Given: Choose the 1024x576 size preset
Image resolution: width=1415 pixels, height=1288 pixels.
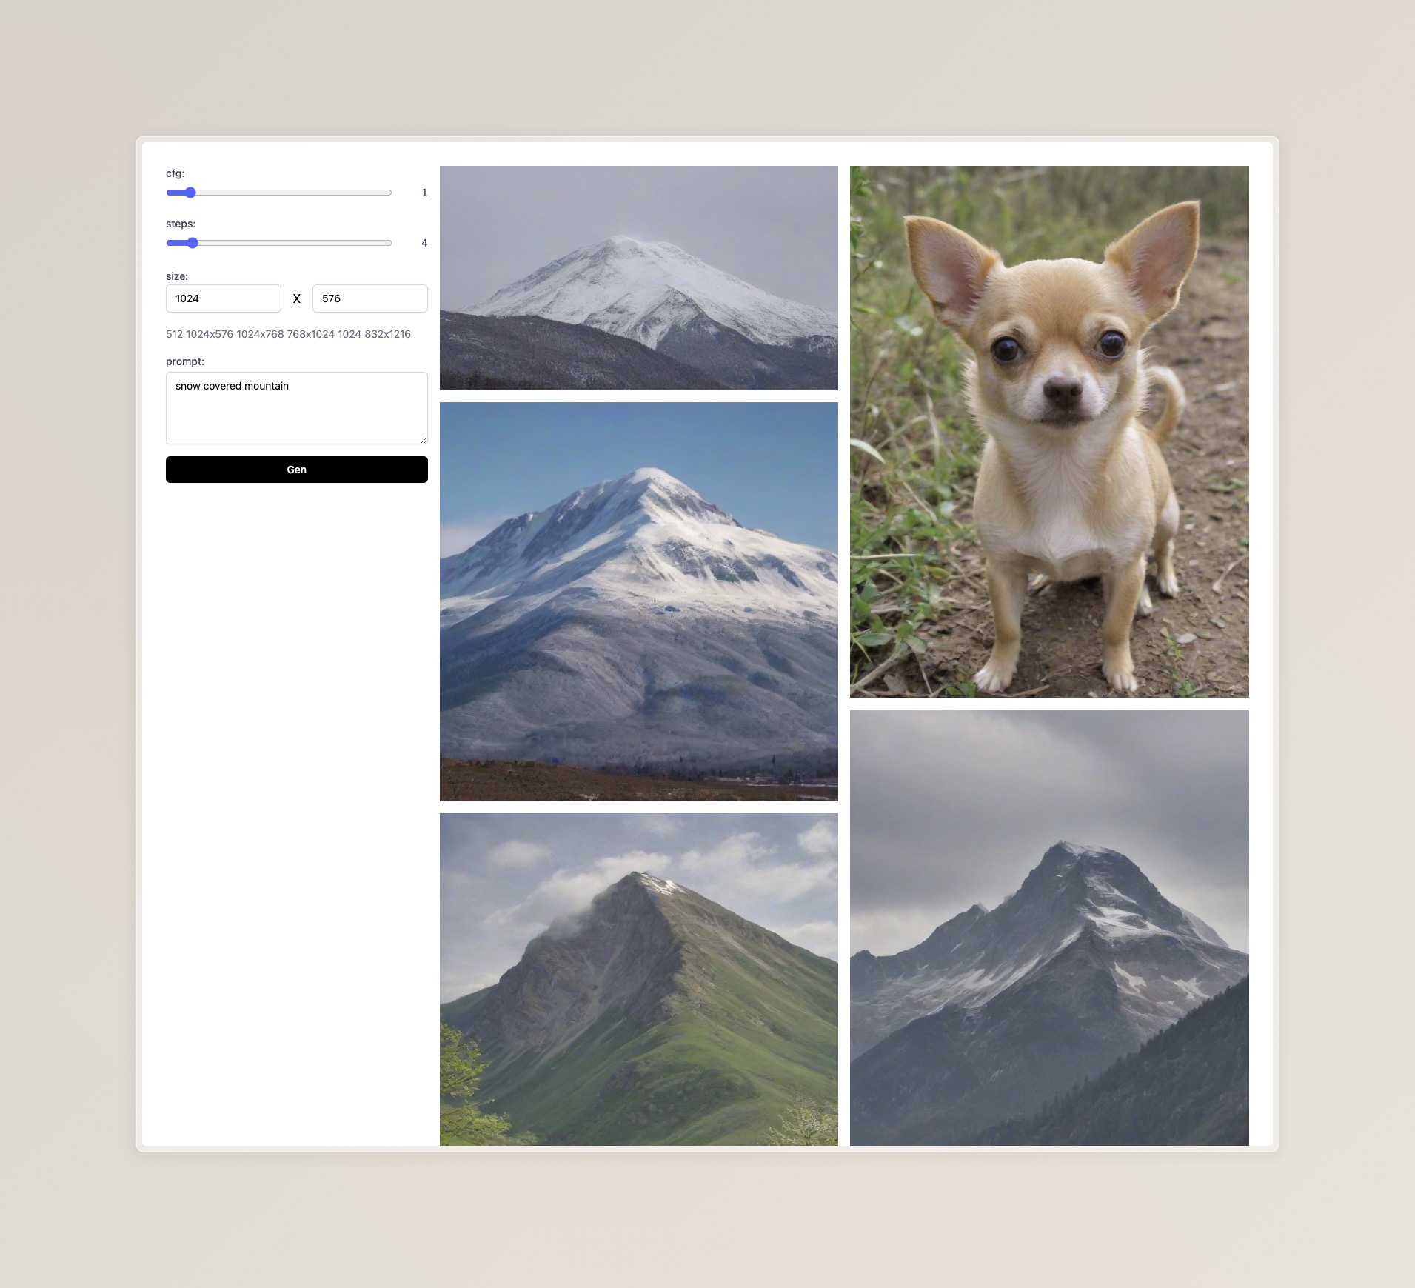Looking at the screenshot, I should pos(210,334).
